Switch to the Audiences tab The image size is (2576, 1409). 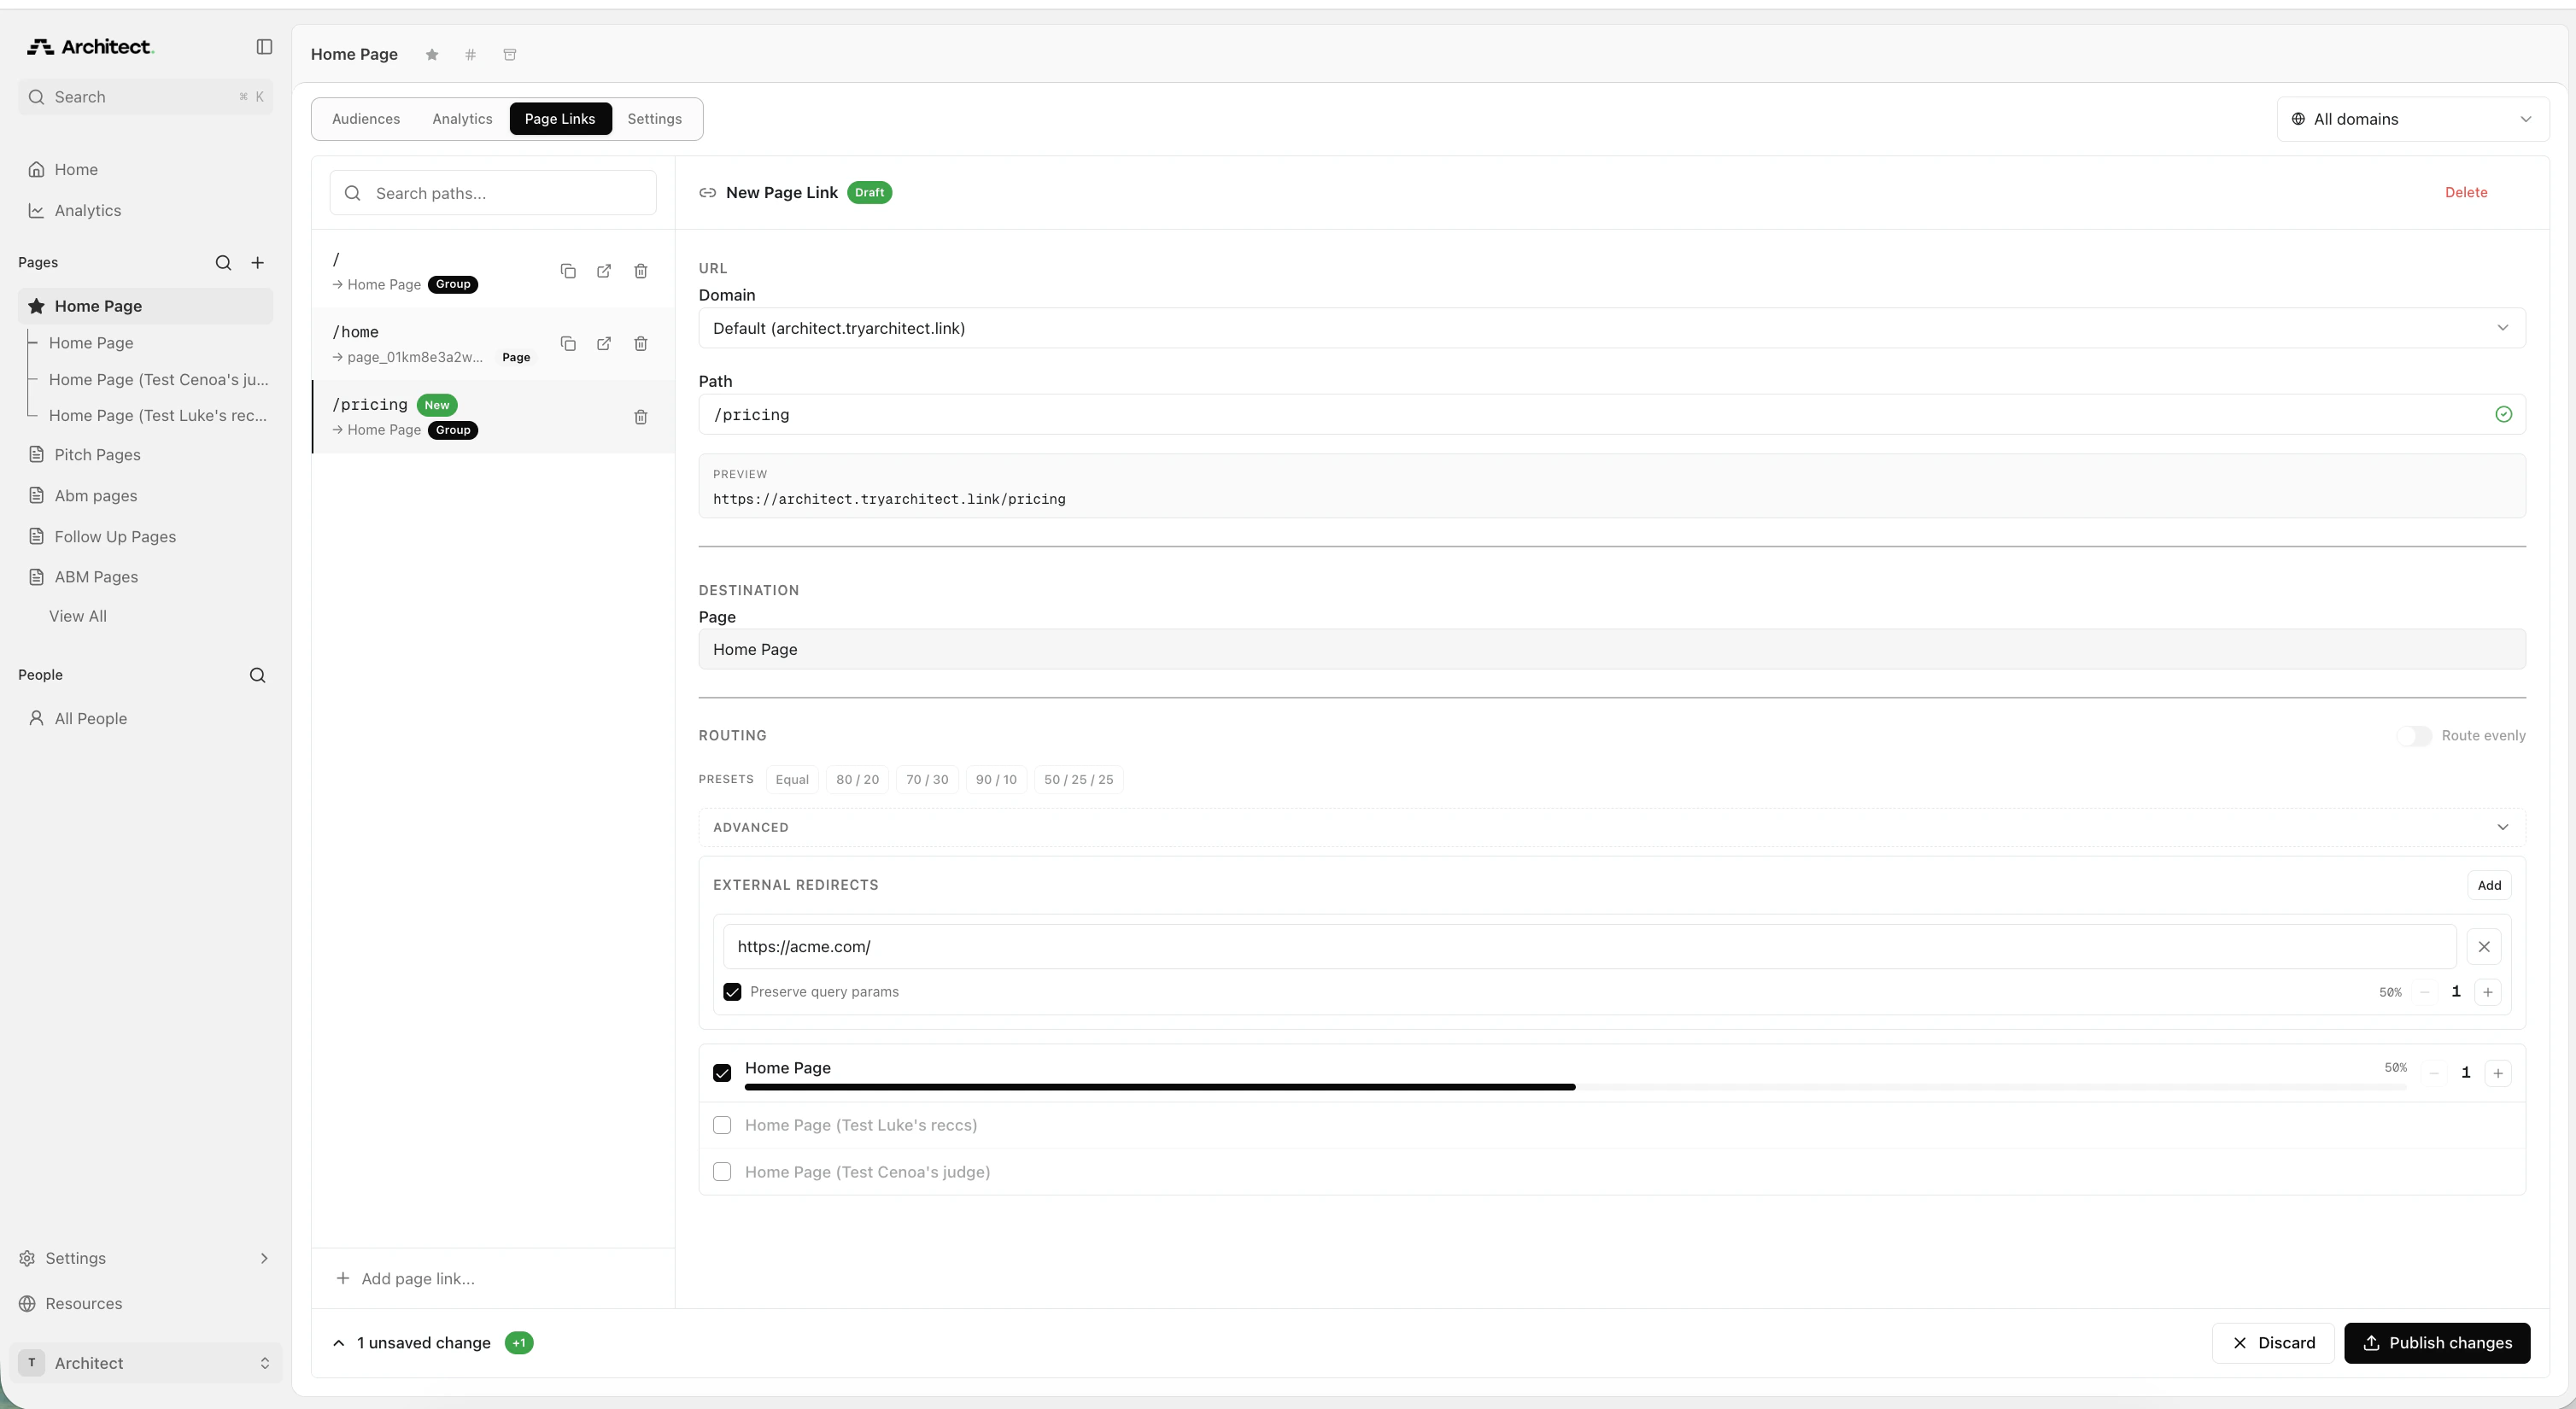pos(365,118)
